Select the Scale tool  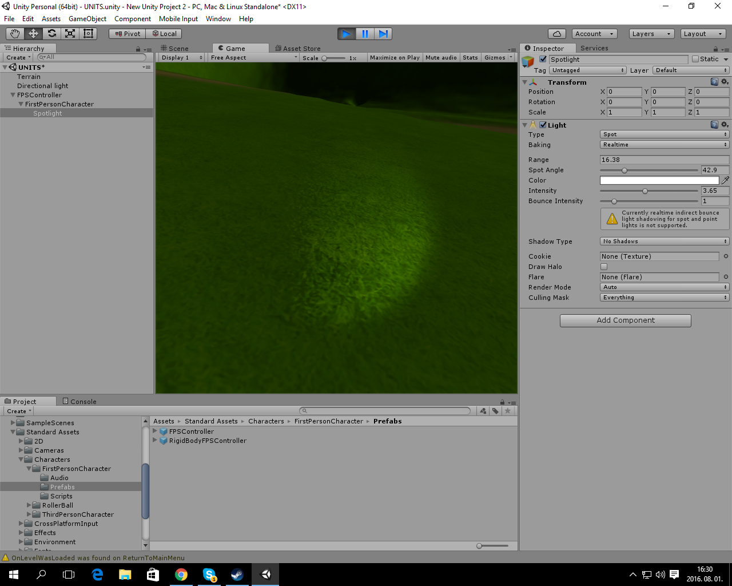tap(70, 34)
